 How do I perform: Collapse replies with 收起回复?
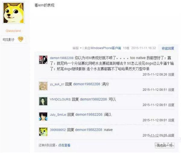pos(168,48)
